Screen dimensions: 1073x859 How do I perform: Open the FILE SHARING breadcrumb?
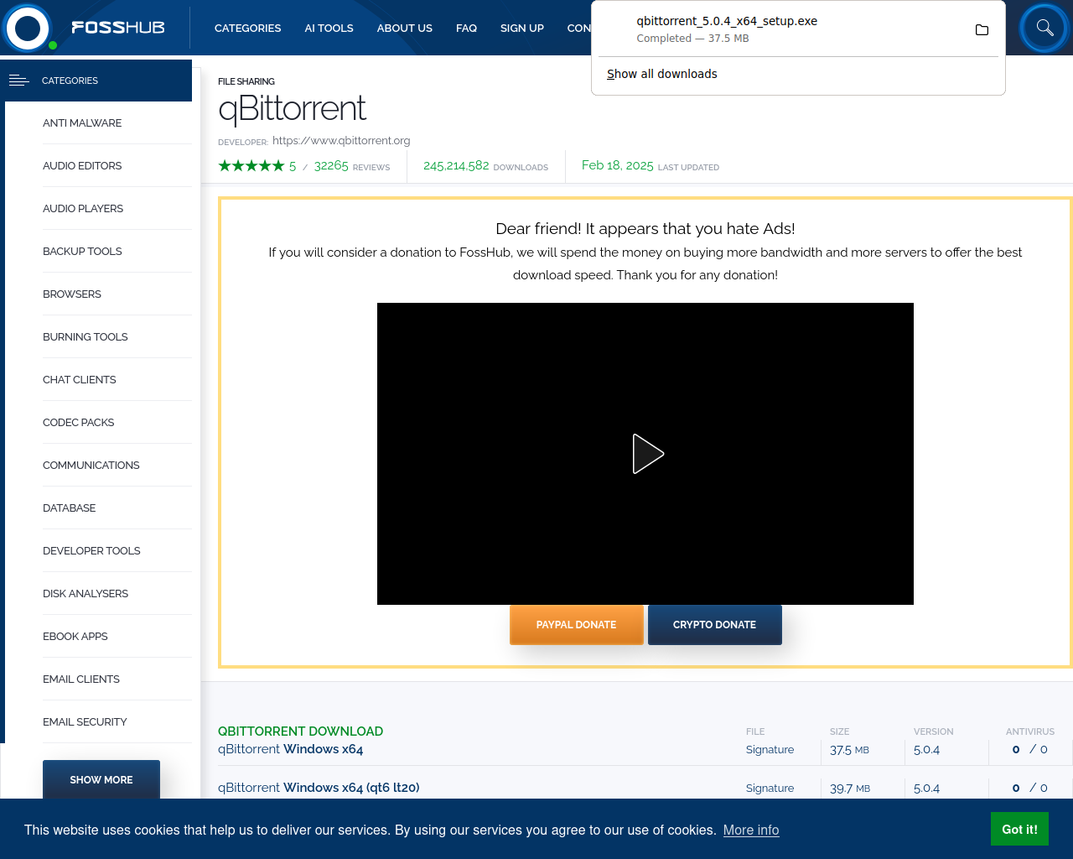click(x=246, y=81)
